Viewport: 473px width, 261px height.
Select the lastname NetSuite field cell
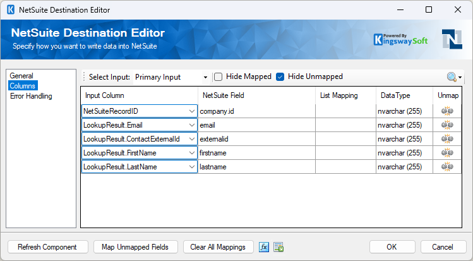tap(257, 167)
